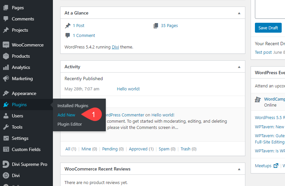285x186 pixels.
Task: Click the Tools wrench icon
Action: [6, 127]
